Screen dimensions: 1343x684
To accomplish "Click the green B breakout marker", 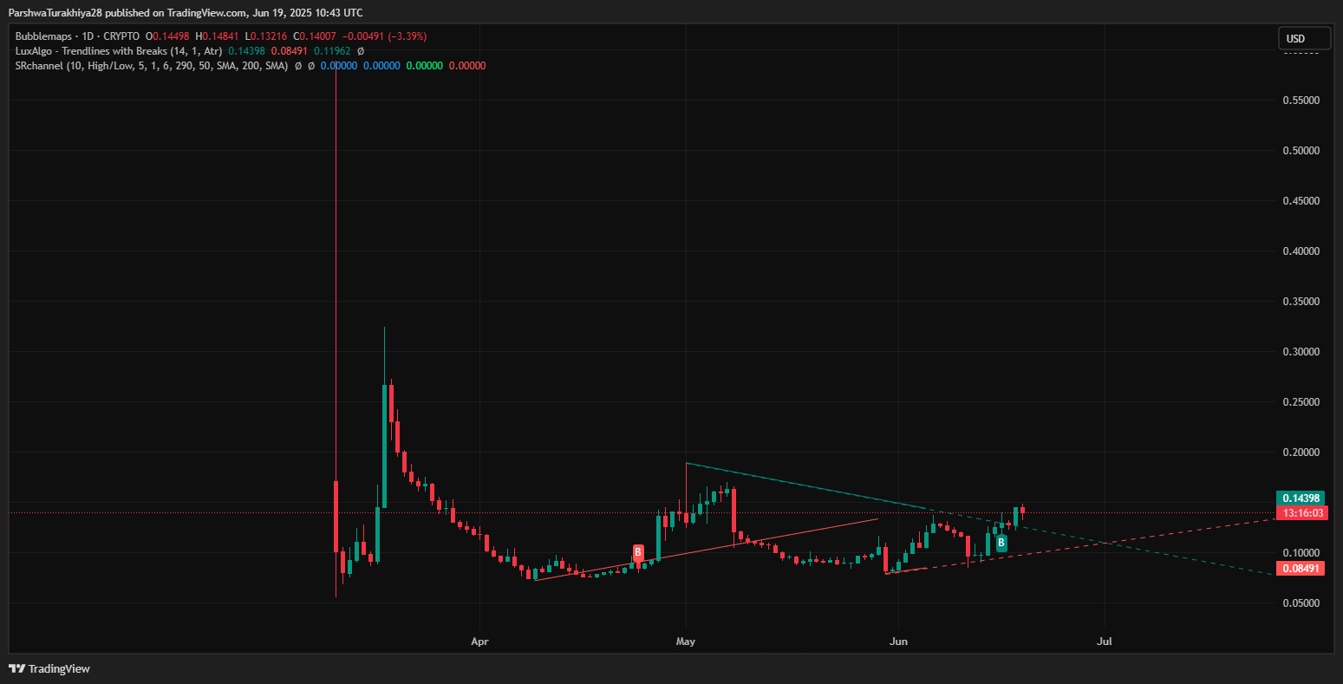I will click(x=1001, y=544).
